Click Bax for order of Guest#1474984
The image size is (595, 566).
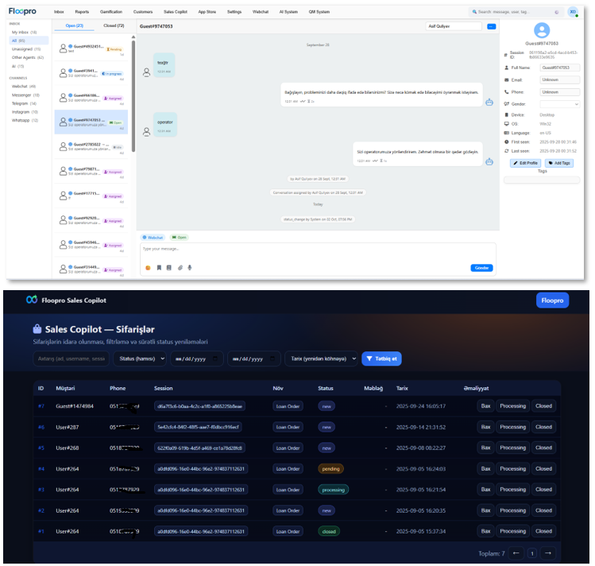[485, 406]
